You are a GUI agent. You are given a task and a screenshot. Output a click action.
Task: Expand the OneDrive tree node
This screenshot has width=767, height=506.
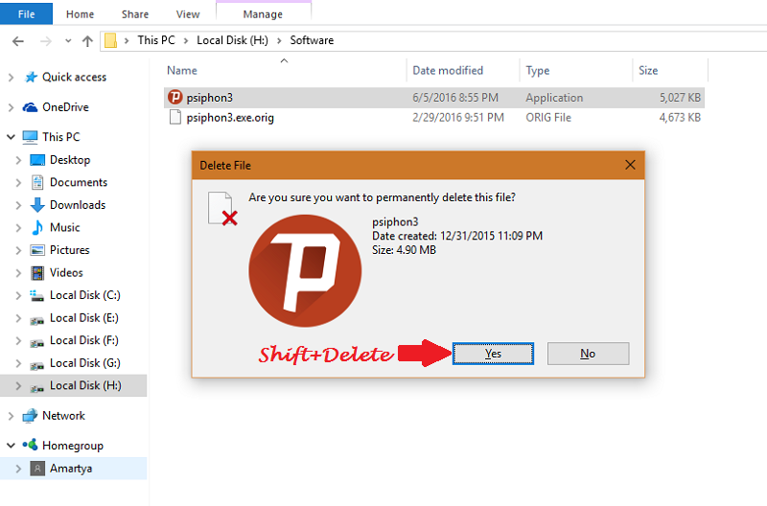click(11, 107)
